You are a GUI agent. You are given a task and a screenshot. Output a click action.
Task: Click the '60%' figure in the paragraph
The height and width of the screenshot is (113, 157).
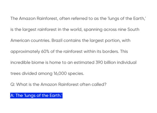pos(45,51)
